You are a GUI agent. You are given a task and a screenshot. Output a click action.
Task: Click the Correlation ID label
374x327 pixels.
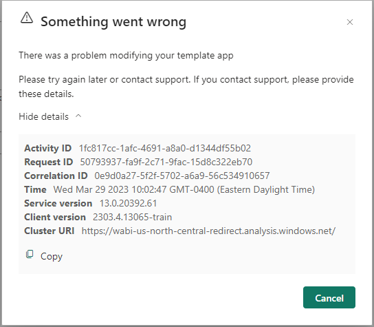(x=56, y=176)
